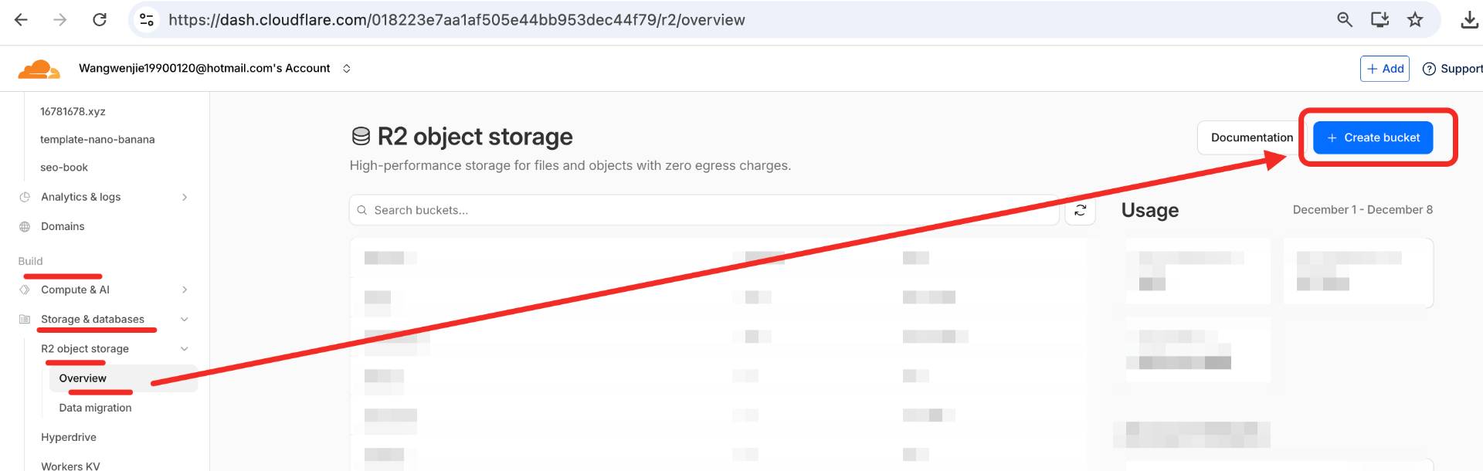Collapse the Storage & databases section
This screenshot has height=471, width=1483.
(185, 319)
